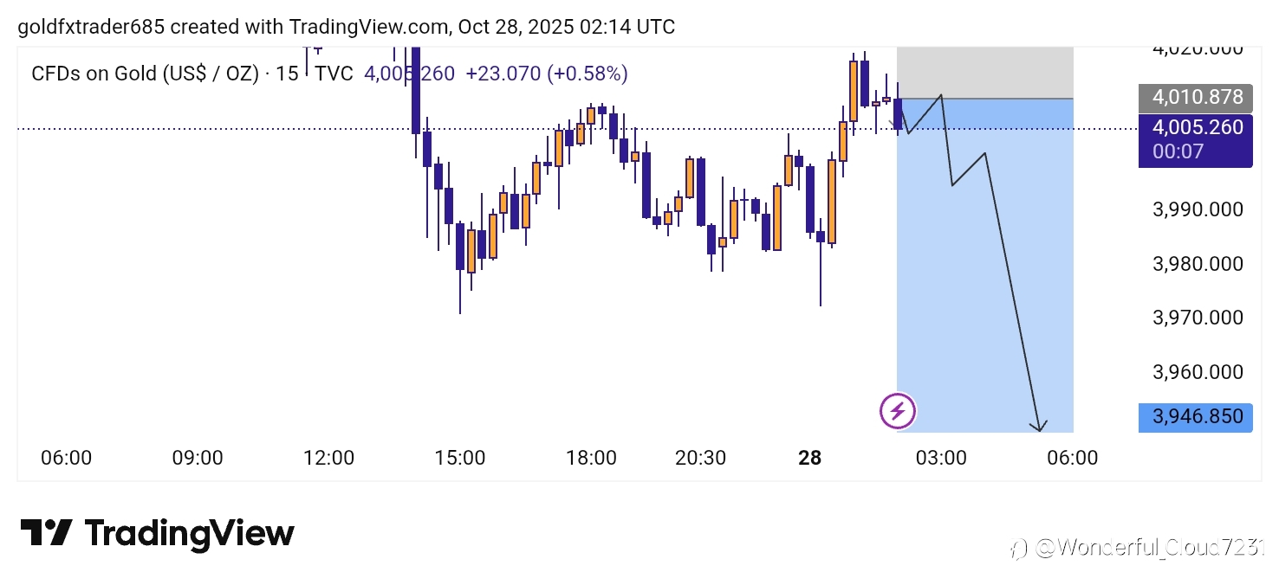Select the gray stop-loss zone
The image size is (1279, 585).
pos(984,72)
